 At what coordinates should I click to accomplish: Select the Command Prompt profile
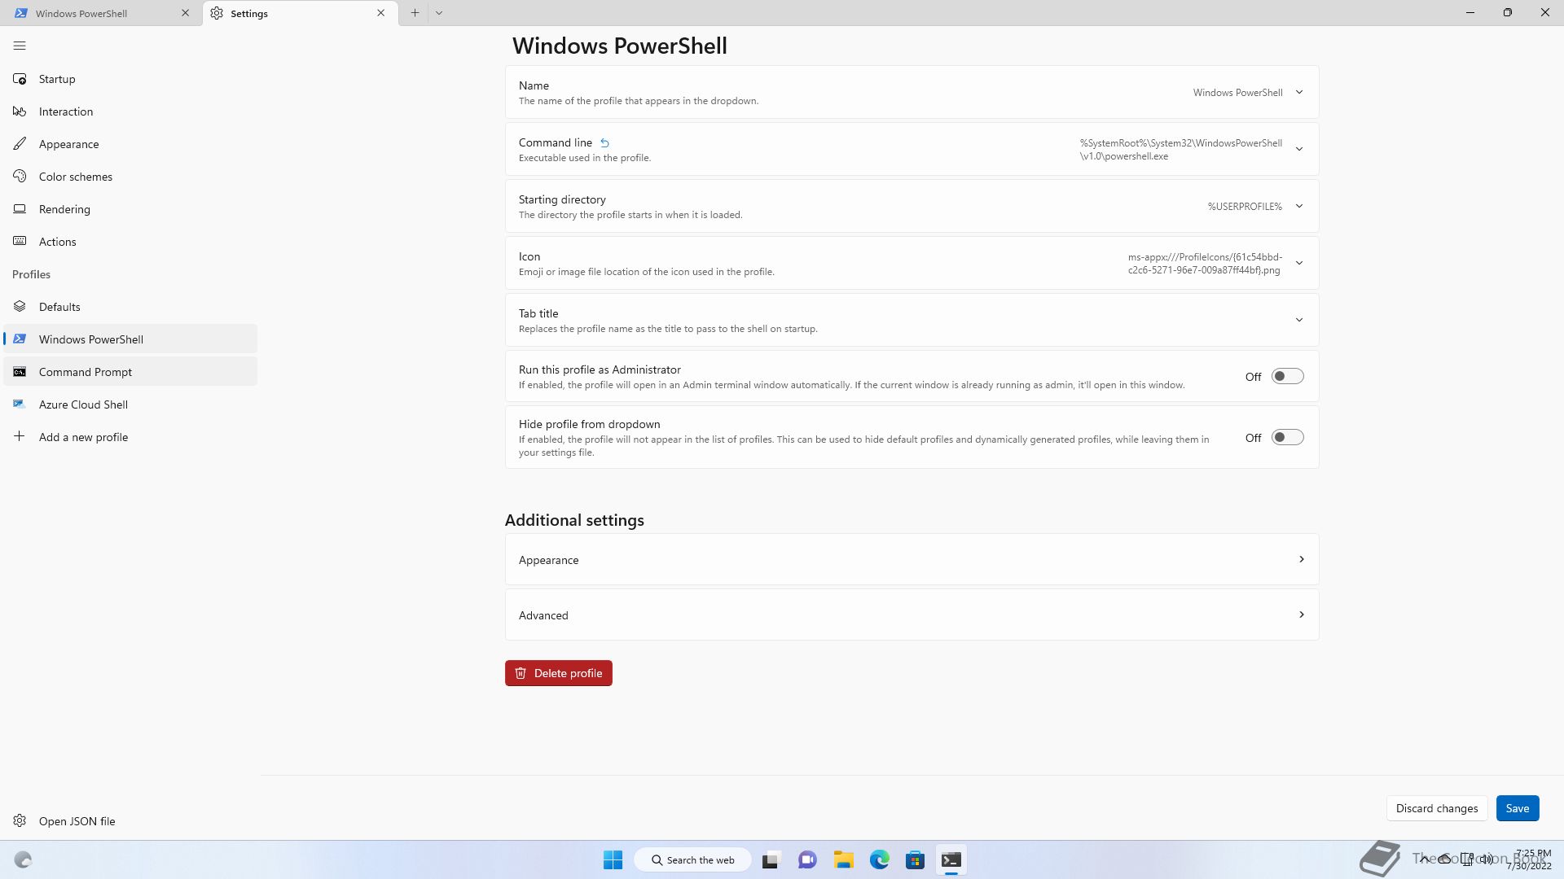pos(130,372)
